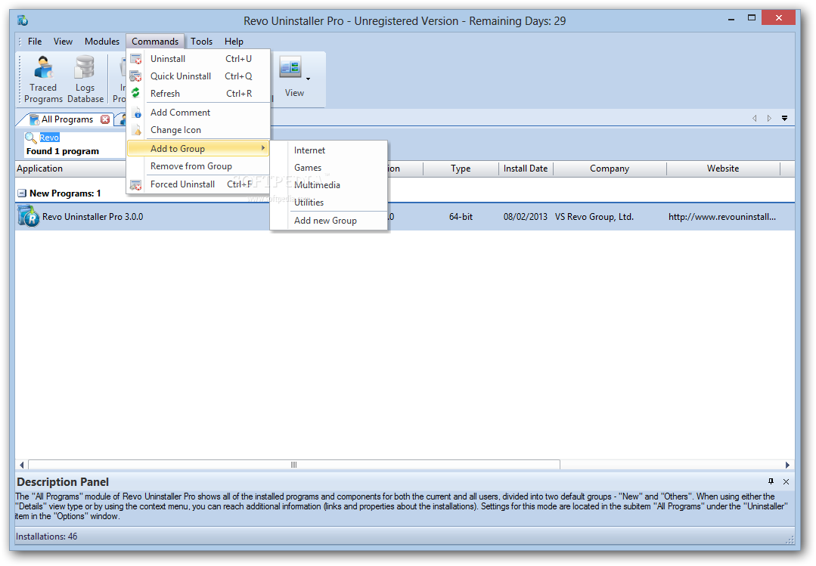
Task: Show next tab with right arrow
Action: tap(769, 118)
